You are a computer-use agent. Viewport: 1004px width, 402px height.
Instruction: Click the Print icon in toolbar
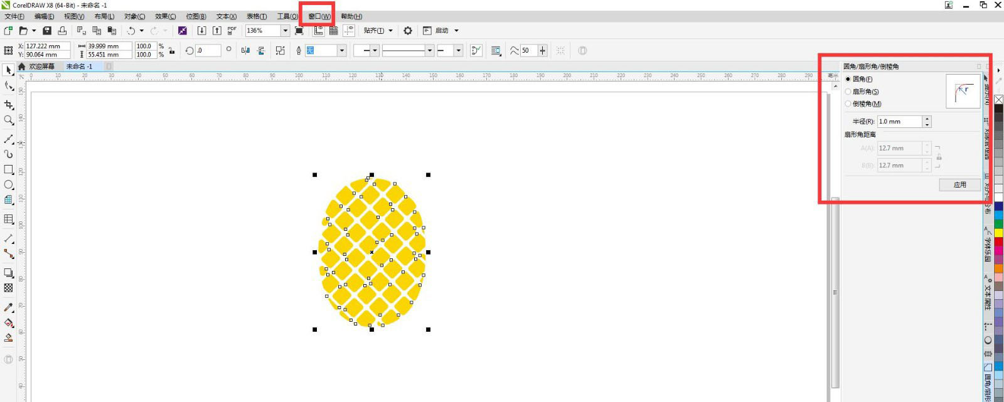pos(62,31)
